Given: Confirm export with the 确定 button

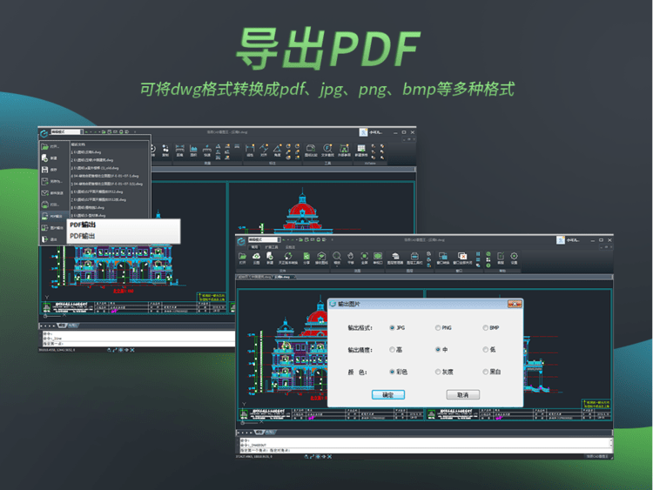Looking at the screenshot, I should [388, 394].
